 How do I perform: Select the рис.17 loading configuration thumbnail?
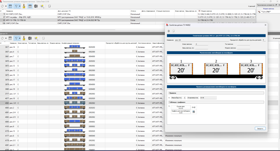[x=75, y=79]
